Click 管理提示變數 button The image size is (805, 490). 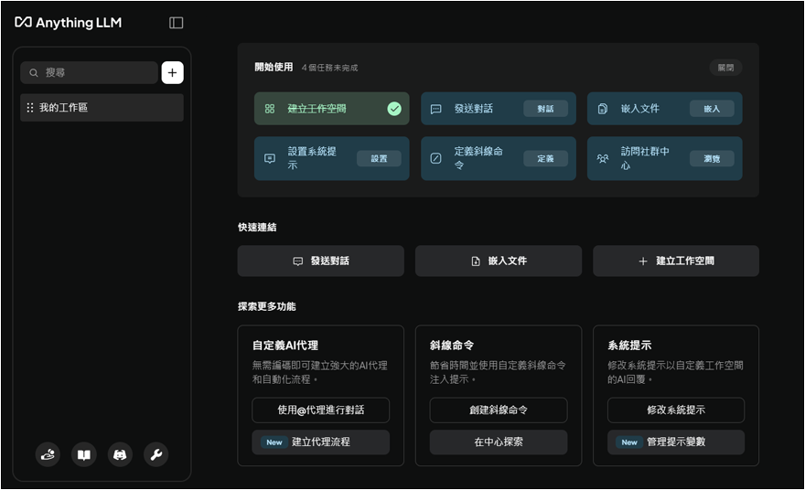(675, 442)
